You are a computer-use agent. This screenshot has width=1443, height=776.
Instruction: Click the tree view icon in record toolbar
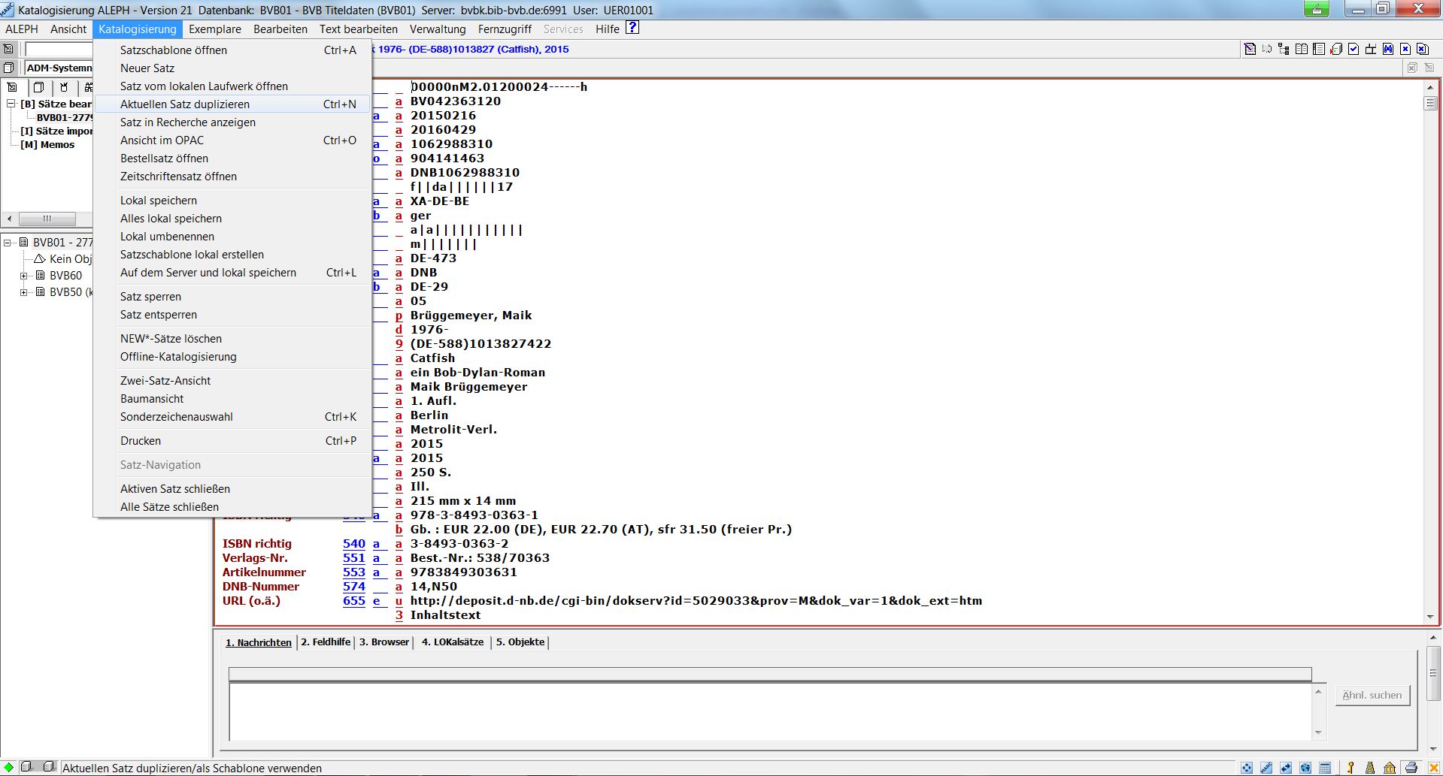coord(1284,50)
